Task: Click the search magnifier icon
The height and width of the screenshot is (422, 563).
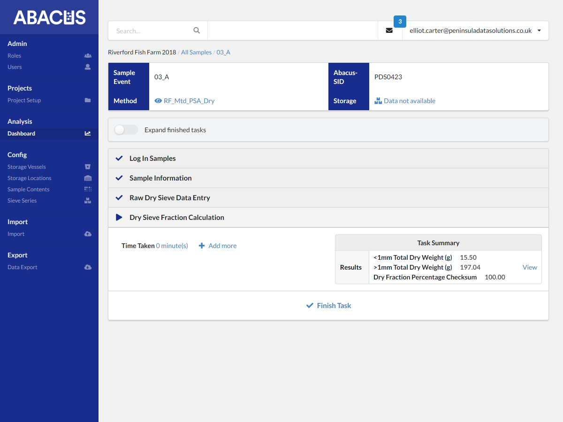Action: tap(197, 30)
